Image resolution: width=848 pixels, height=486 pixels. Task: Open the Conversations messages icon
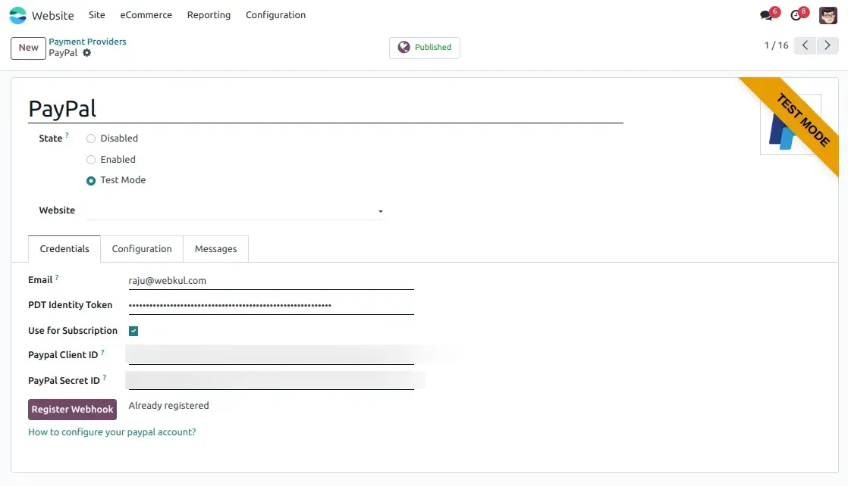(x=768, y=14)
